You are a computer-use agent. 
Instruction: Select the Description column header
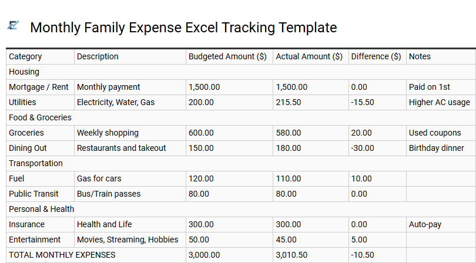130,56
